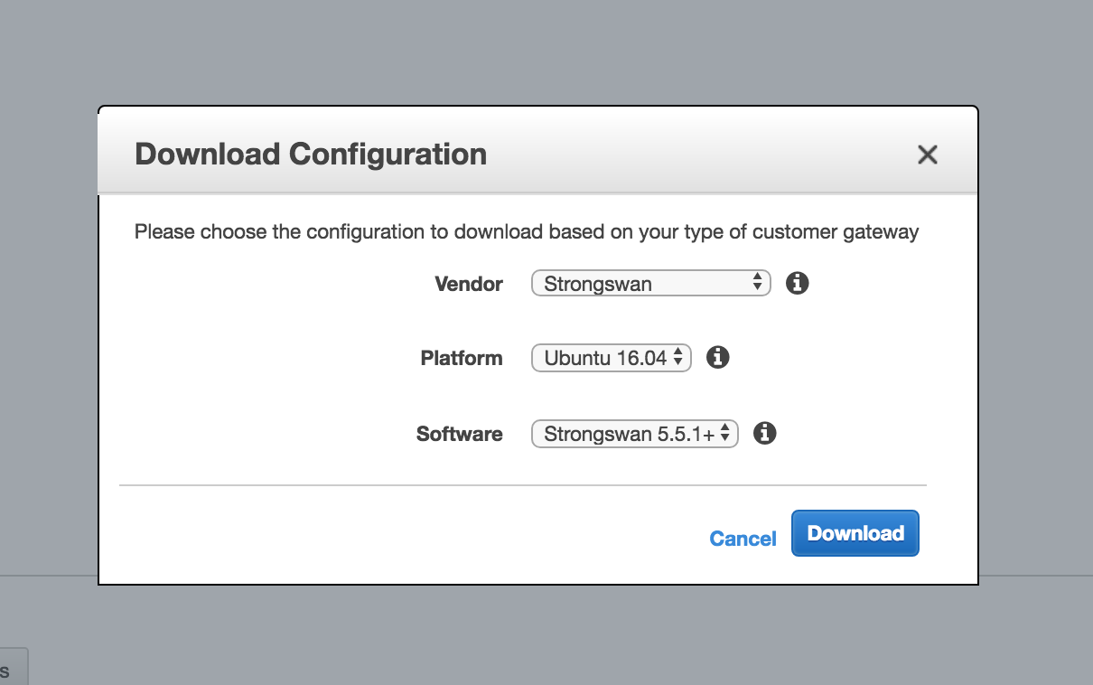Close the Download Configuration dialog with X
This screenshot has width=1093, height=685.
pos(928,155)
